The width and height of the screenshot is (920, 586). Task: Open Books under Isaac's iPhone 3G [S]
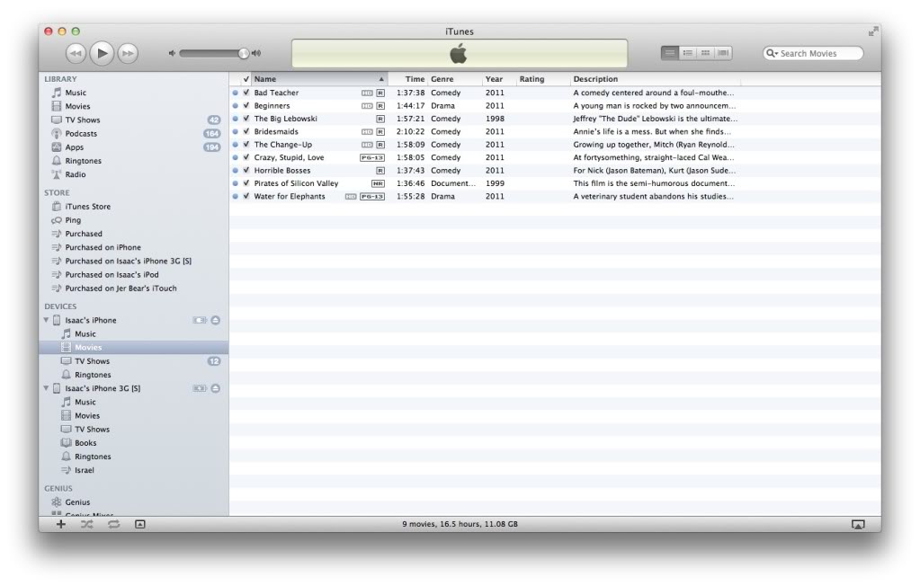85,443
